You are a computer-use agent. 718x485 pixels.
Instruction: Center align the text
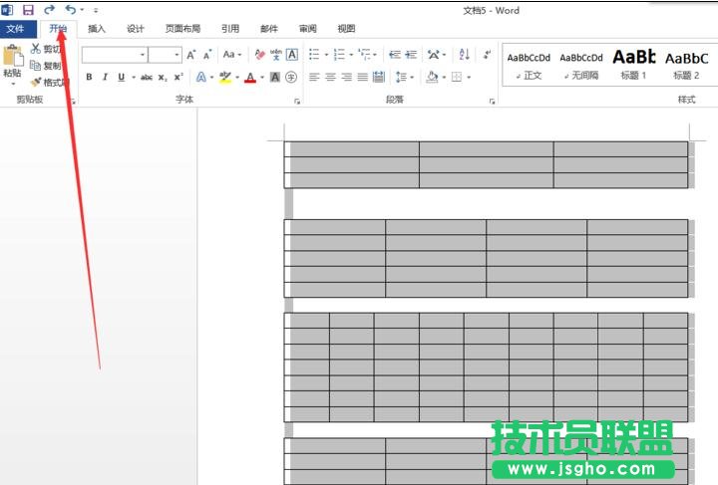330,78
